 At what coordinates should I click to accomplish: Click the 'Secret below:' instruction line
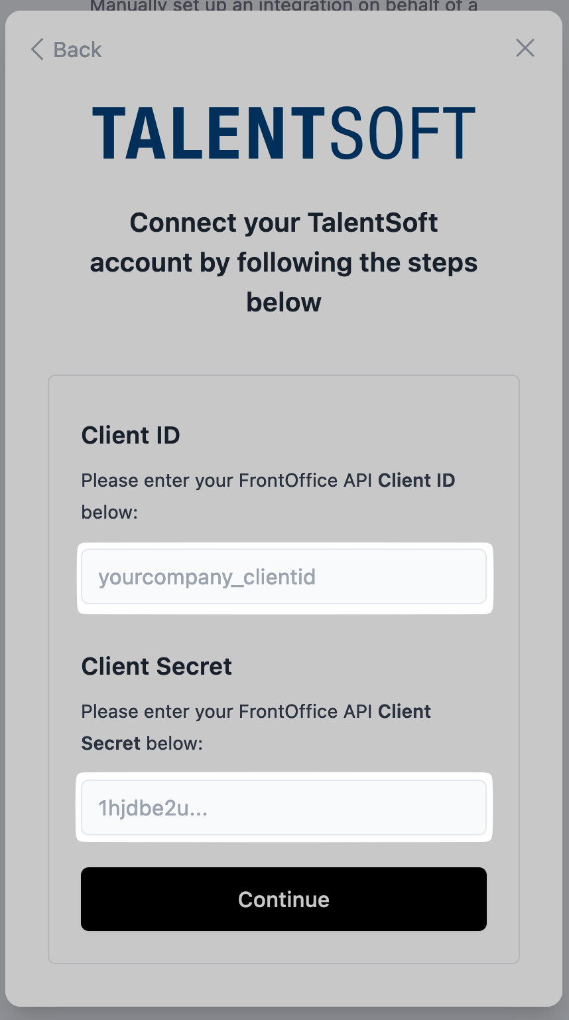click(x=142, y=743)
